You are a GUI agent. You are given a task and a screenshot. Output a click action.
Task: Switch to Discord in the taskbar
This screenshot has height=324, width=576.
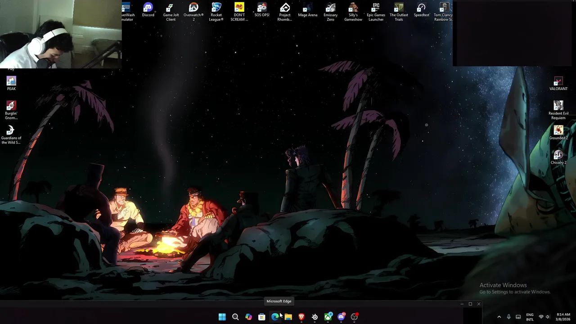pos(341,317)
